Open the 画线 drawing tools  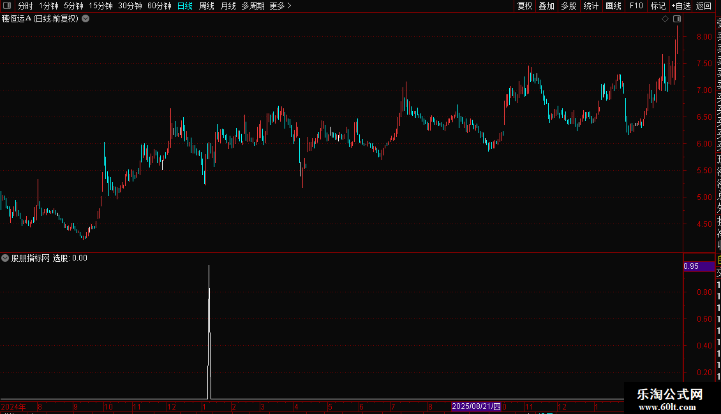(x=613, y=6)
